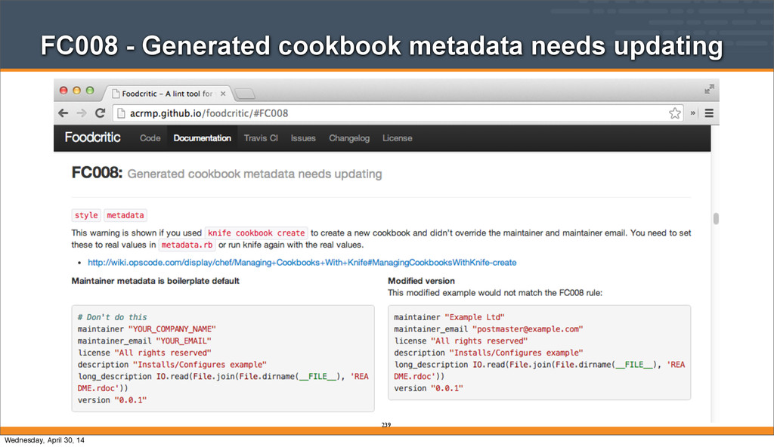The image size is (774, 447).
Task: Reload the Foodcritic page
Action: coord(100,113)
